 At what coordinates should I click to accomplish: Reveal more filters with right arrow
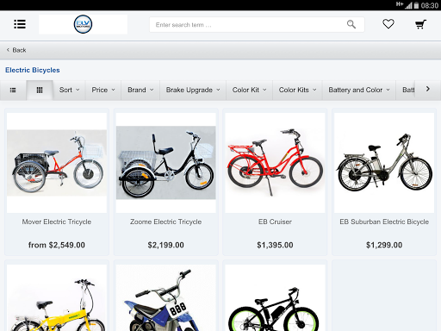[x=428, y=89]
